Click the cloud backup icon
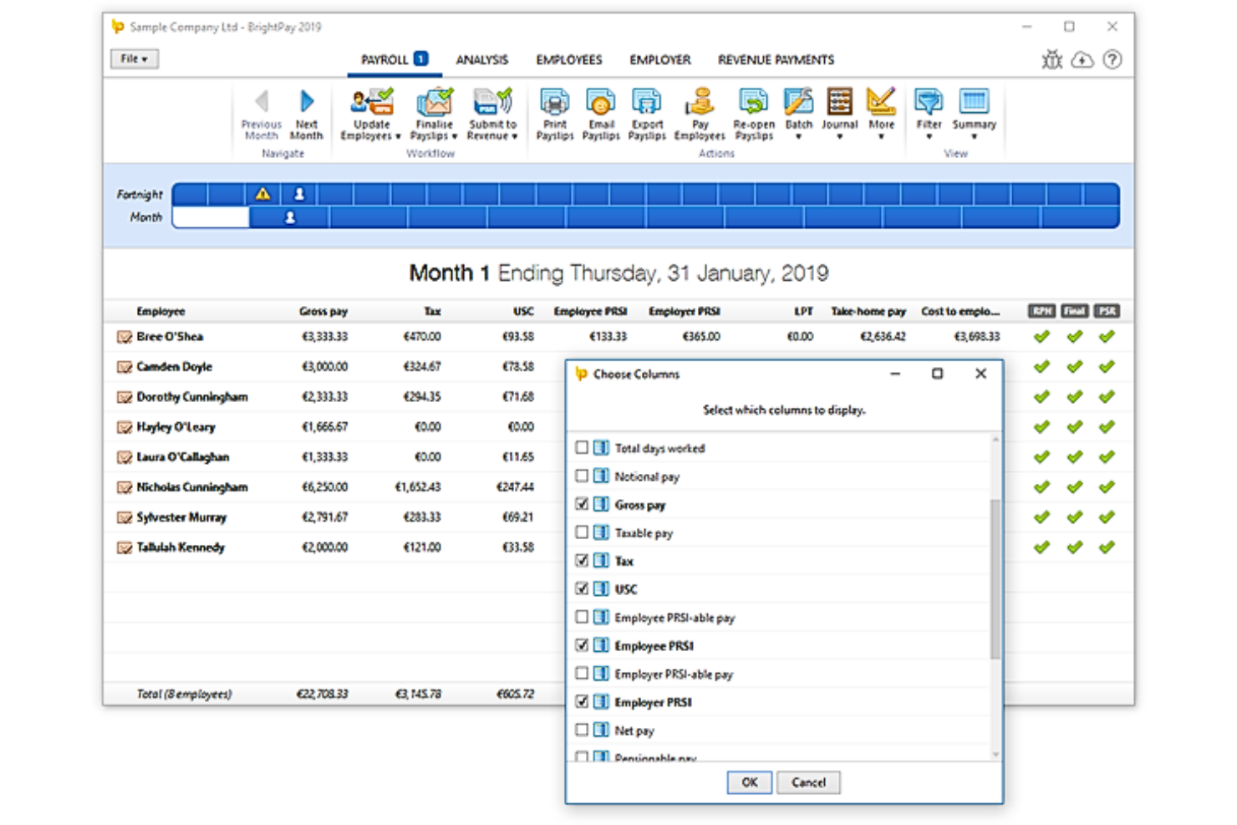 [1082, 59]
